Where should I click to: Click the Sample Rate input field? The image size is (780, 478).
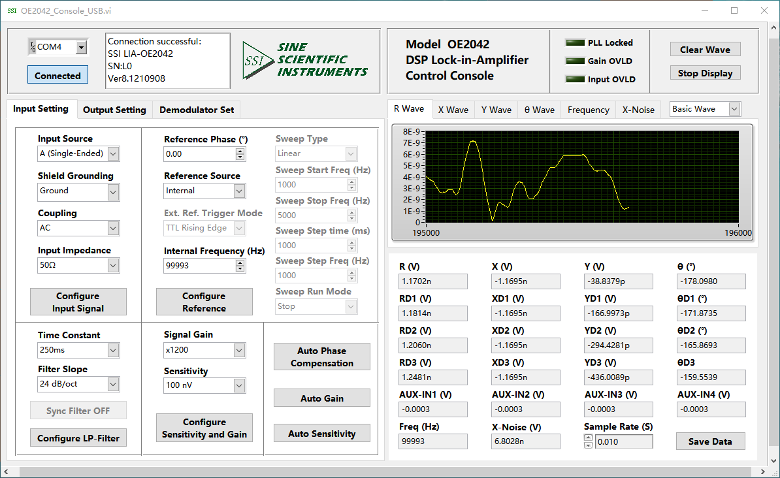click(x=623, y=441)
